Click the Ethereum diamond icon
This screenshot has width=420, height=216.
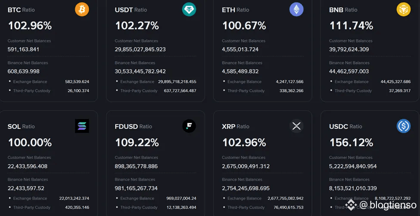click(x=296, y=9)
